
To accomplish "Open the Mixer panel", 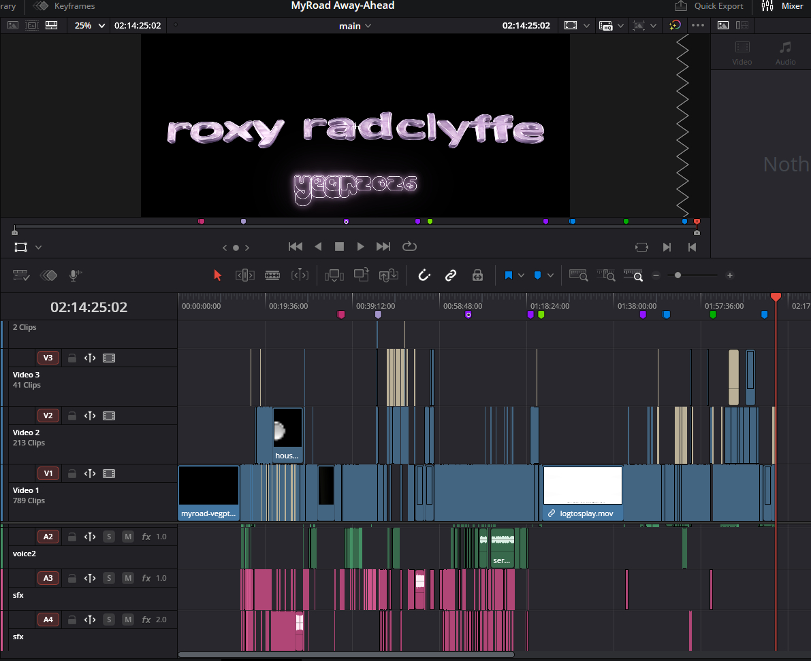I will (x=782, y=6).
